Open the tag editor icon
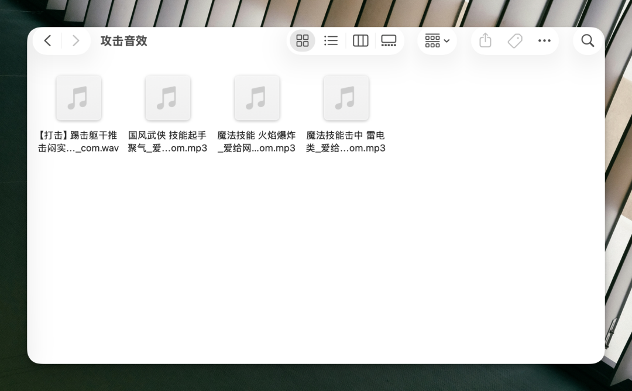The image size is (632, 391). 515,41
